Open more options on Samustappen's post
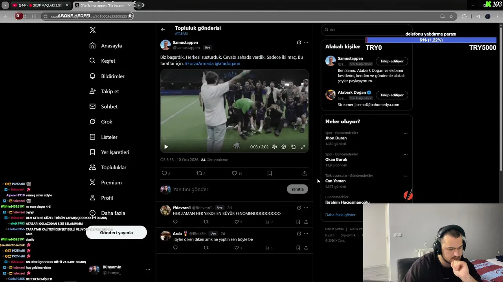The image size is (503, 282). pos(306,42)
